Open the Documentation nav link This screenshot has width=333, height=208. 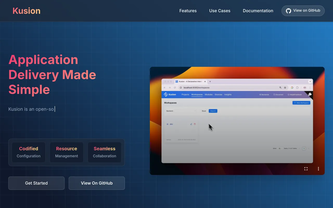tap(258, 11)
